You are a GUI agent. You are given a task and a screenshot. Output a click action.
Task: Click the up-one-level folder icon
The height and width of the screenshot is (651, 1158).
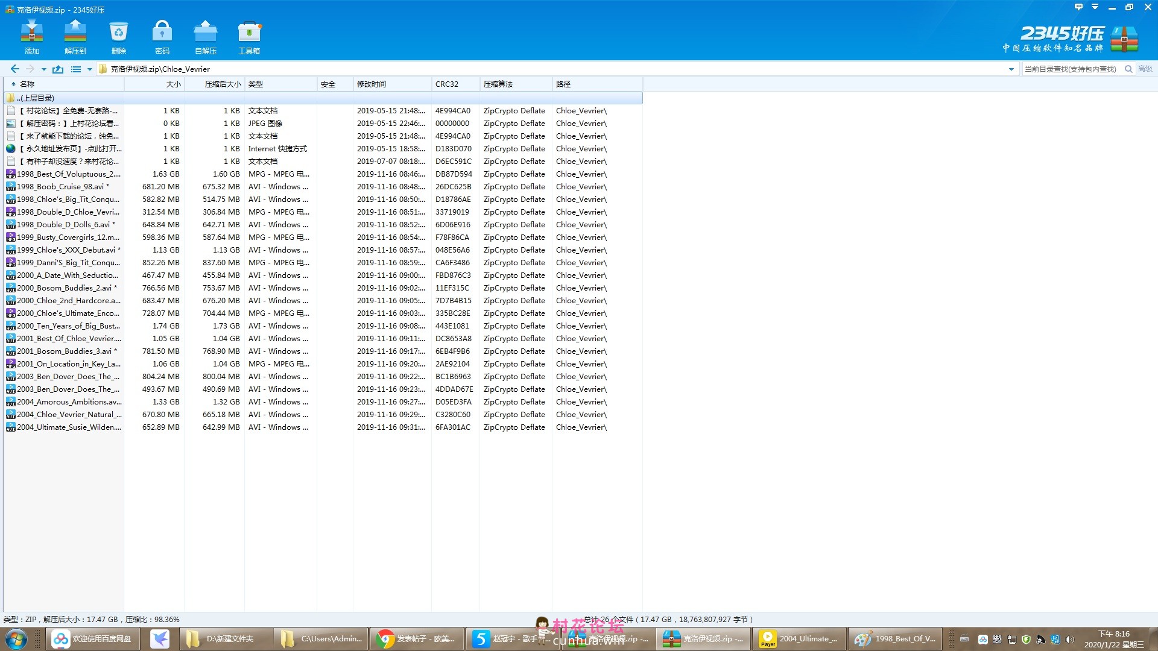coord(58,69)
